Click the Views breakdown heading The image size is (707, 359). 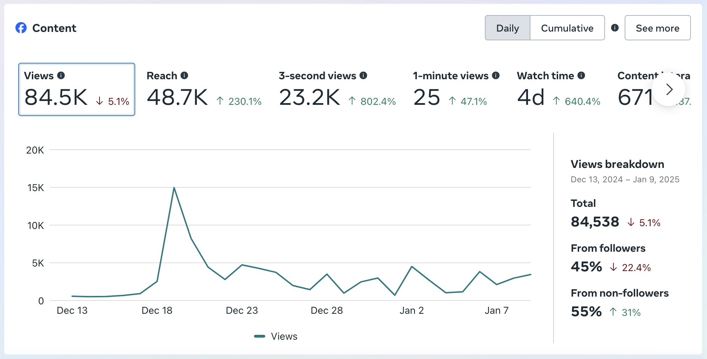tap(617, 164)
